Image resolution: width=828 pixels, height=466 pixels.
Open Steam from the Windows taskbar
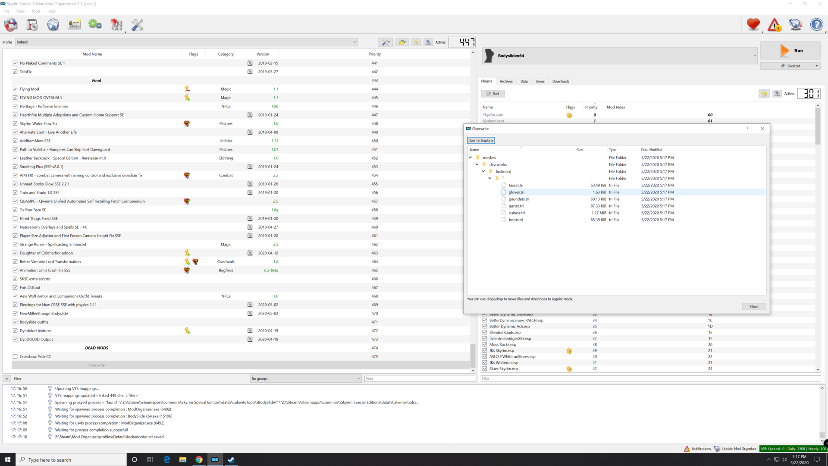231,460
